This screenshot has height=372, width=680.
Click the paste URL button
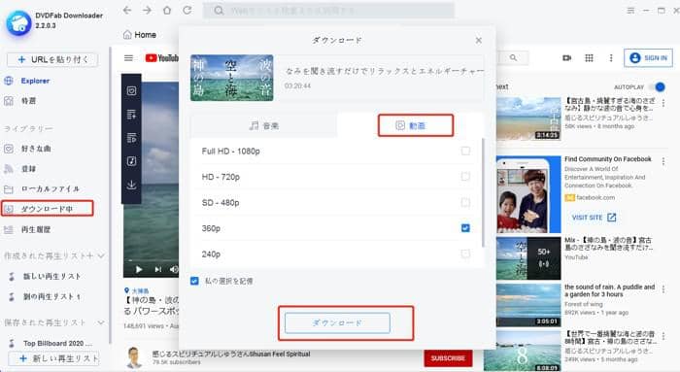pyautogui.click(x=52, y=59)
